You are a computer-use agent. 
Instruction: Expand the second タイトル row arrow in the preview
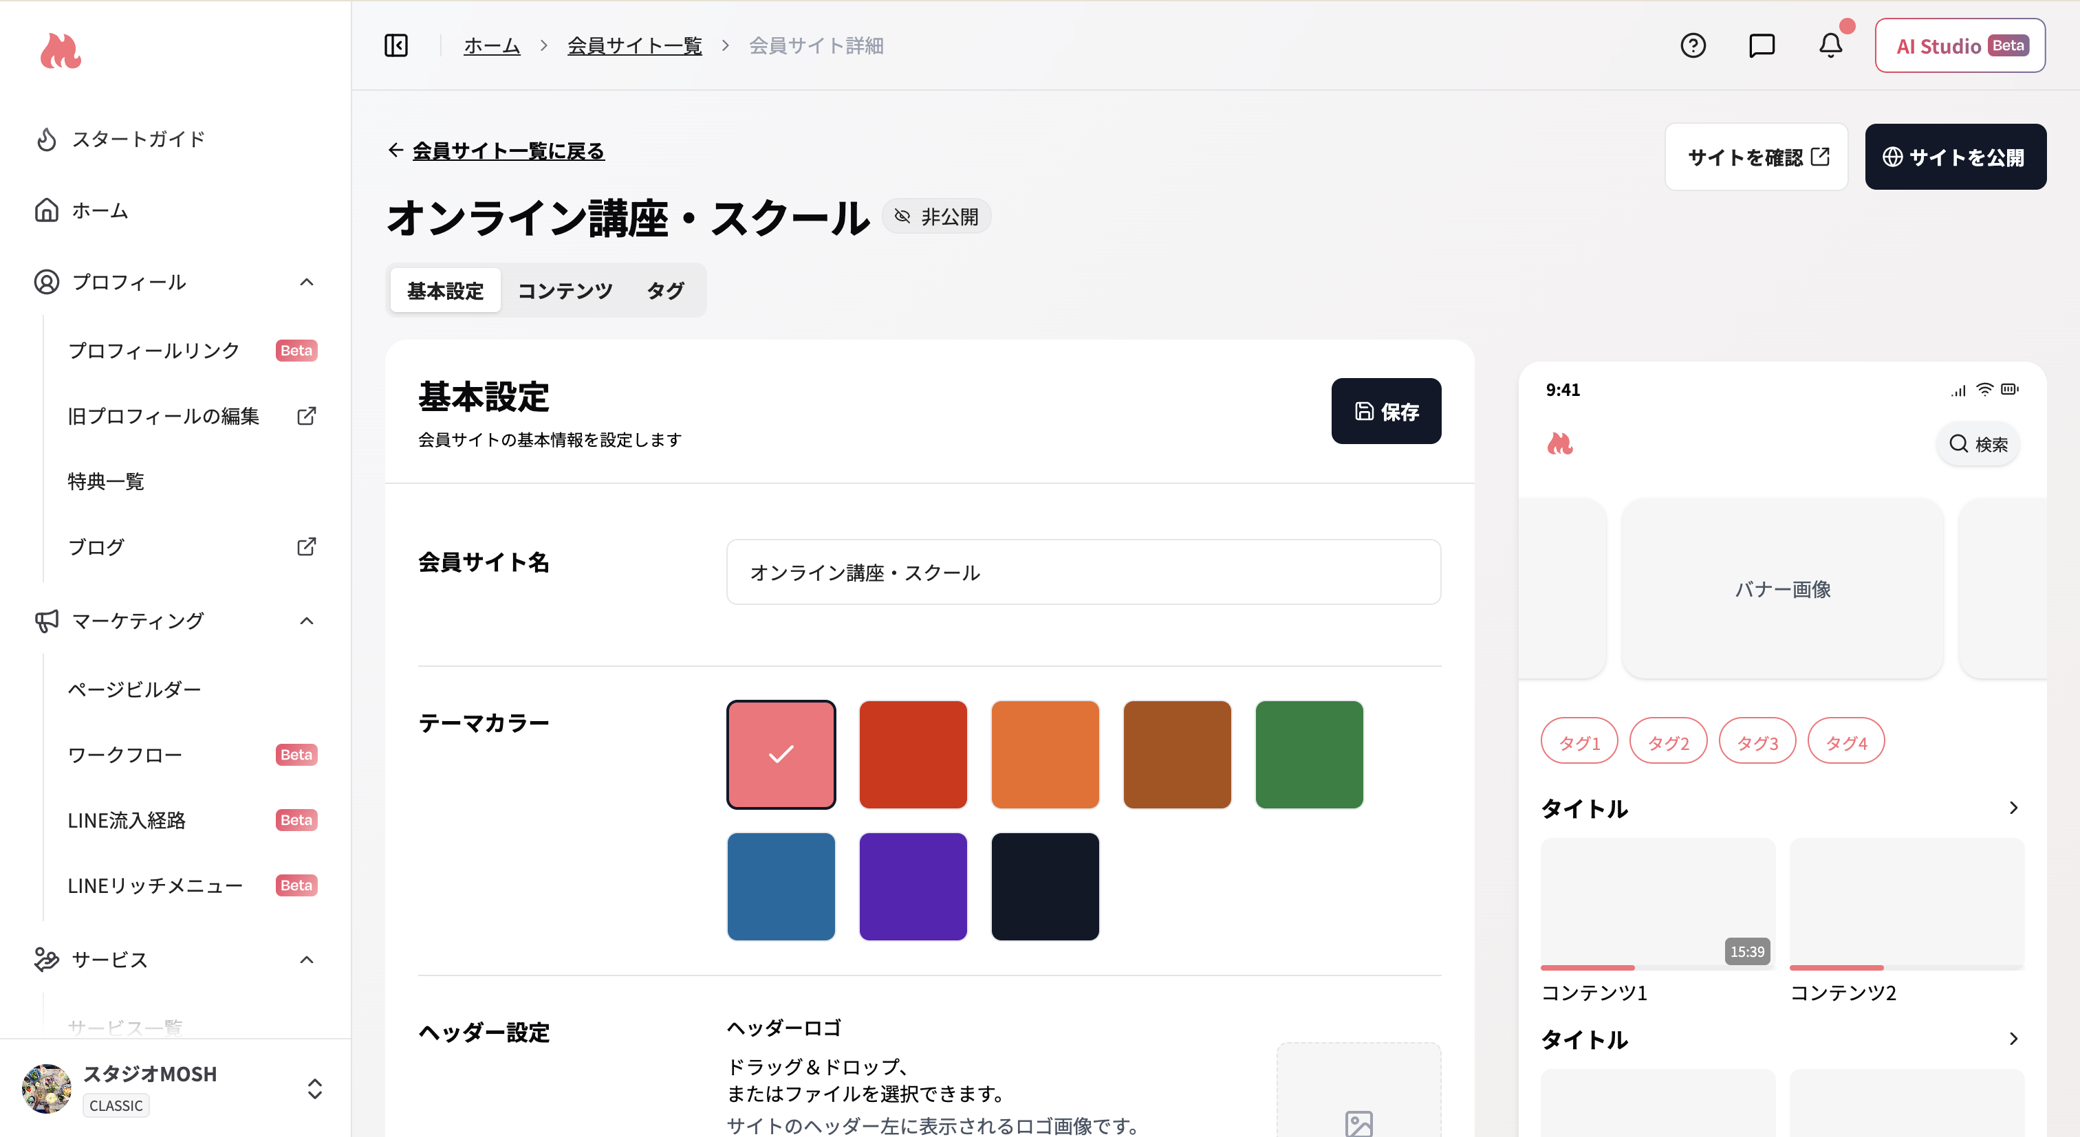click(x=2014, y=1039)
